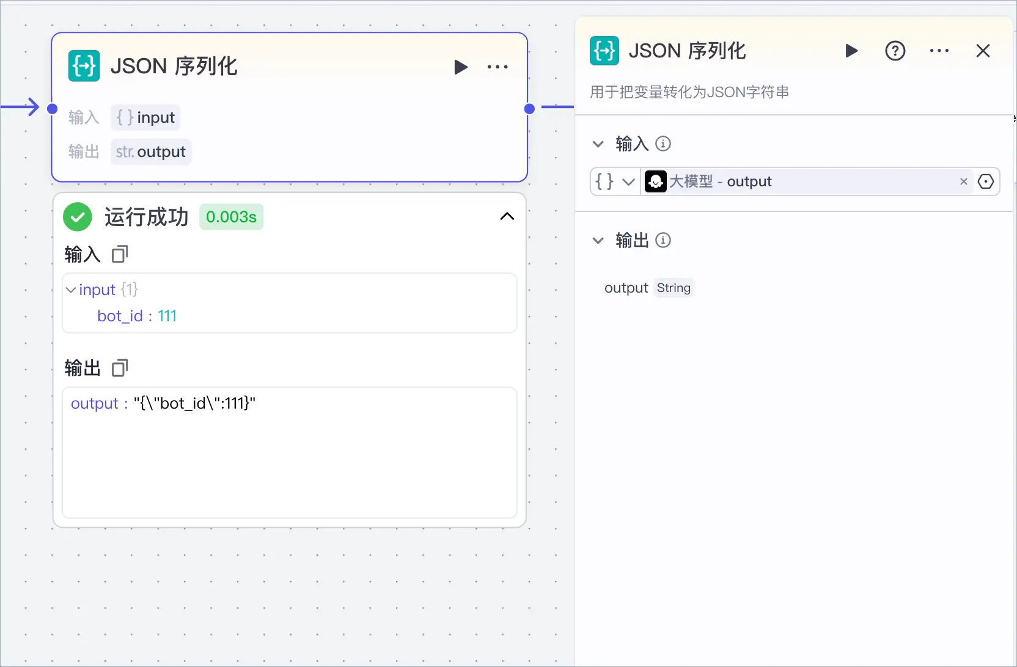Screen dimensions: 1017x667
Task: Clear the 大模型 - output reference
Action: pyautogui.click(x=963, y=181)
